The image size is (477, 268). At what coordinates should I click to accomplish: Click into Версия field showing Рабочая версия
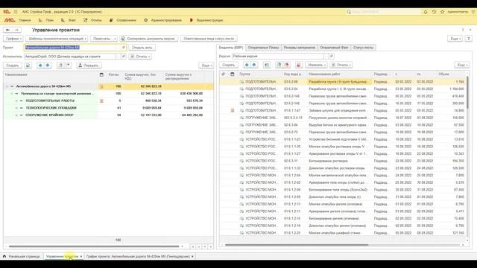click(278, 56)
